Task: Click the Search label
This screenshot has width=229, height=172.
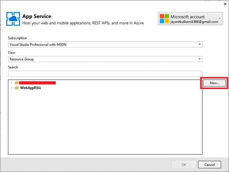Action: (13, 67)
